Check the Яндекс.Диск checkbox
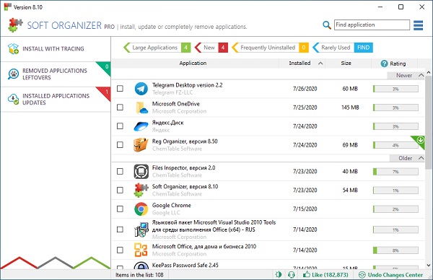The width and height of the screenshot is (433, 280). (120, 126)
